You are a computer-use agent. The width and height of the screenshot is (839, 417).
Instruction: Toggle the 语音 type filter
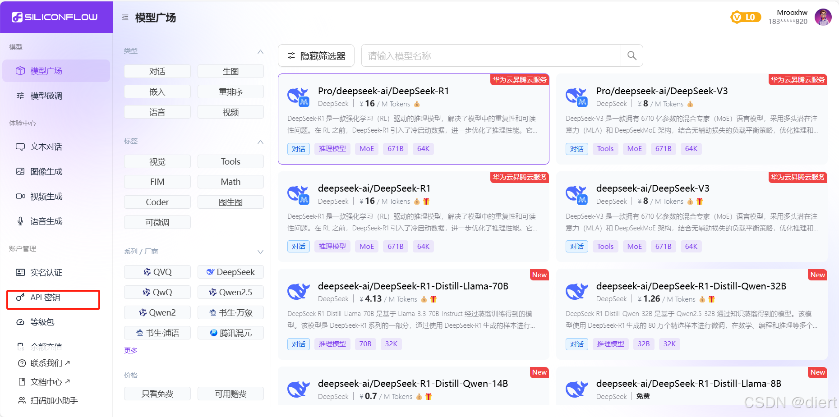pyautogui.click(x=157, y=112)
